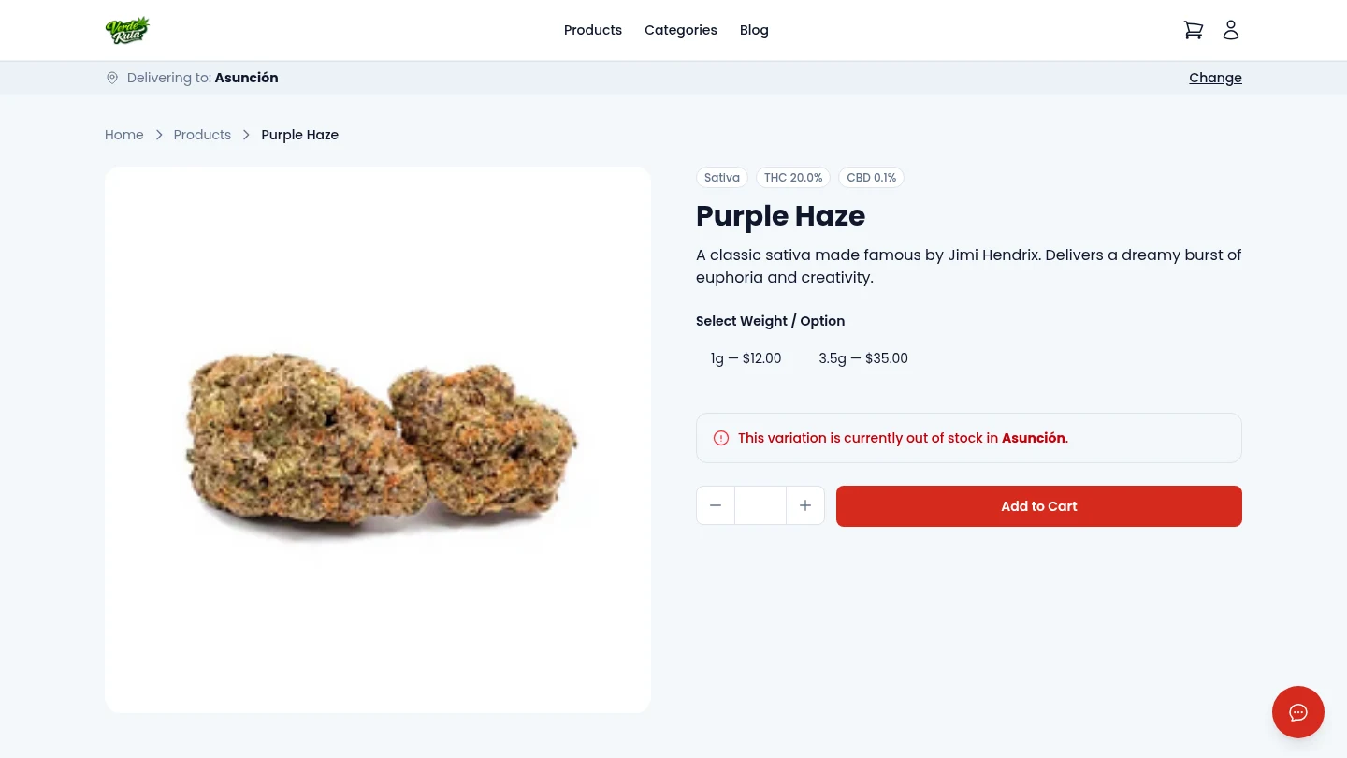This screenshot has width=1347, height=758.
Task: Open the Categories menu
Action: pos(681,30)
